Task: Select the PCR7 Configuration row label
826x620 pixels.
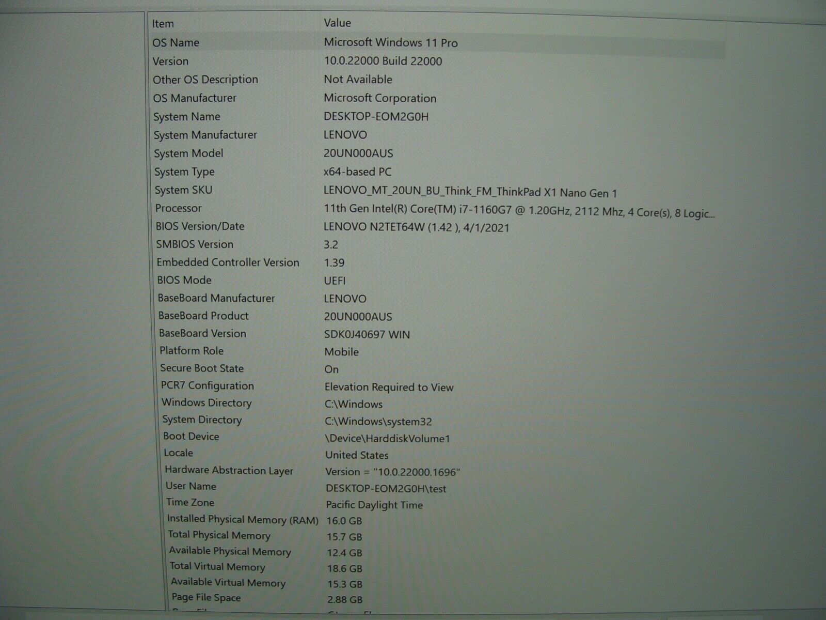Action: [x=208, y=386]
